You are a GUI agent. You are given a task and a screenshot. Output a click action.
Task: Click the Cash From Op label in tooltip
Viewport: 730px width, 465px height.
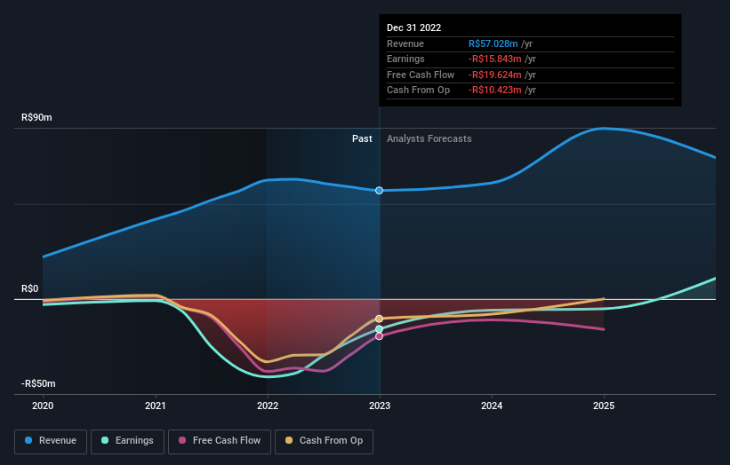tap(418, 91)
